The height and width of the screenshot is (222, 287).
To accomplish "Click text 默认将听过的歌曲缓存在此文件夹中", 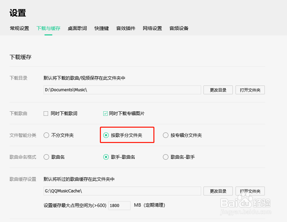I will [x=79, y=179].
